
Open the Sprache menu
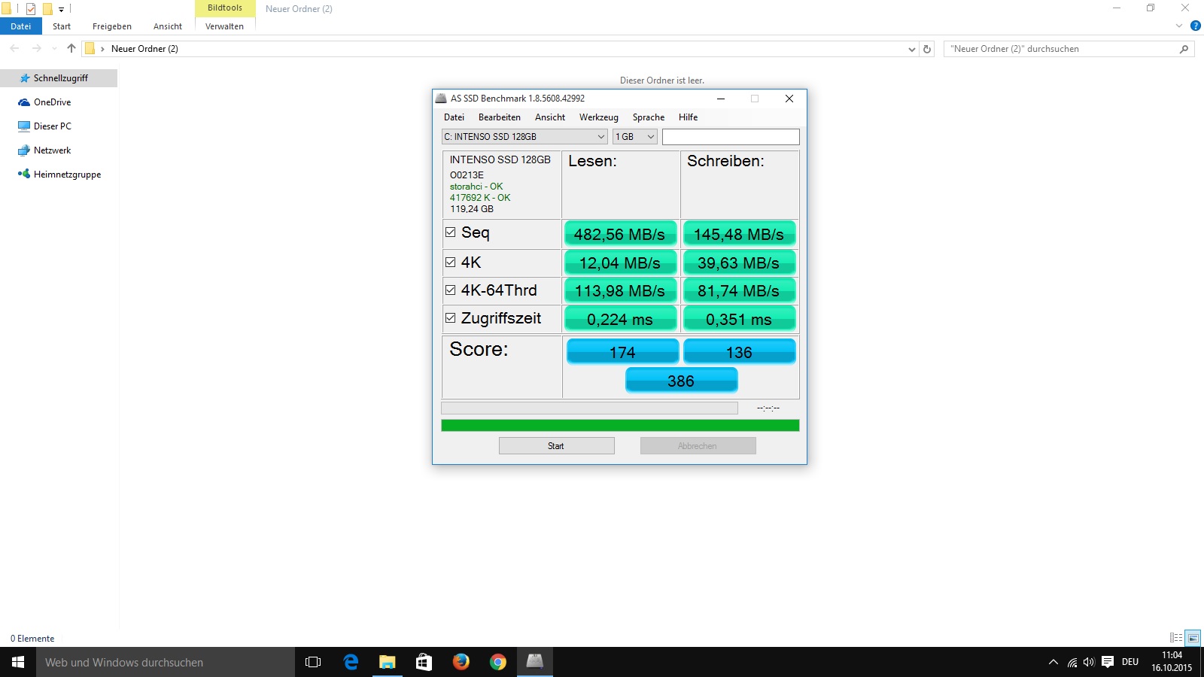pos(649,117)
